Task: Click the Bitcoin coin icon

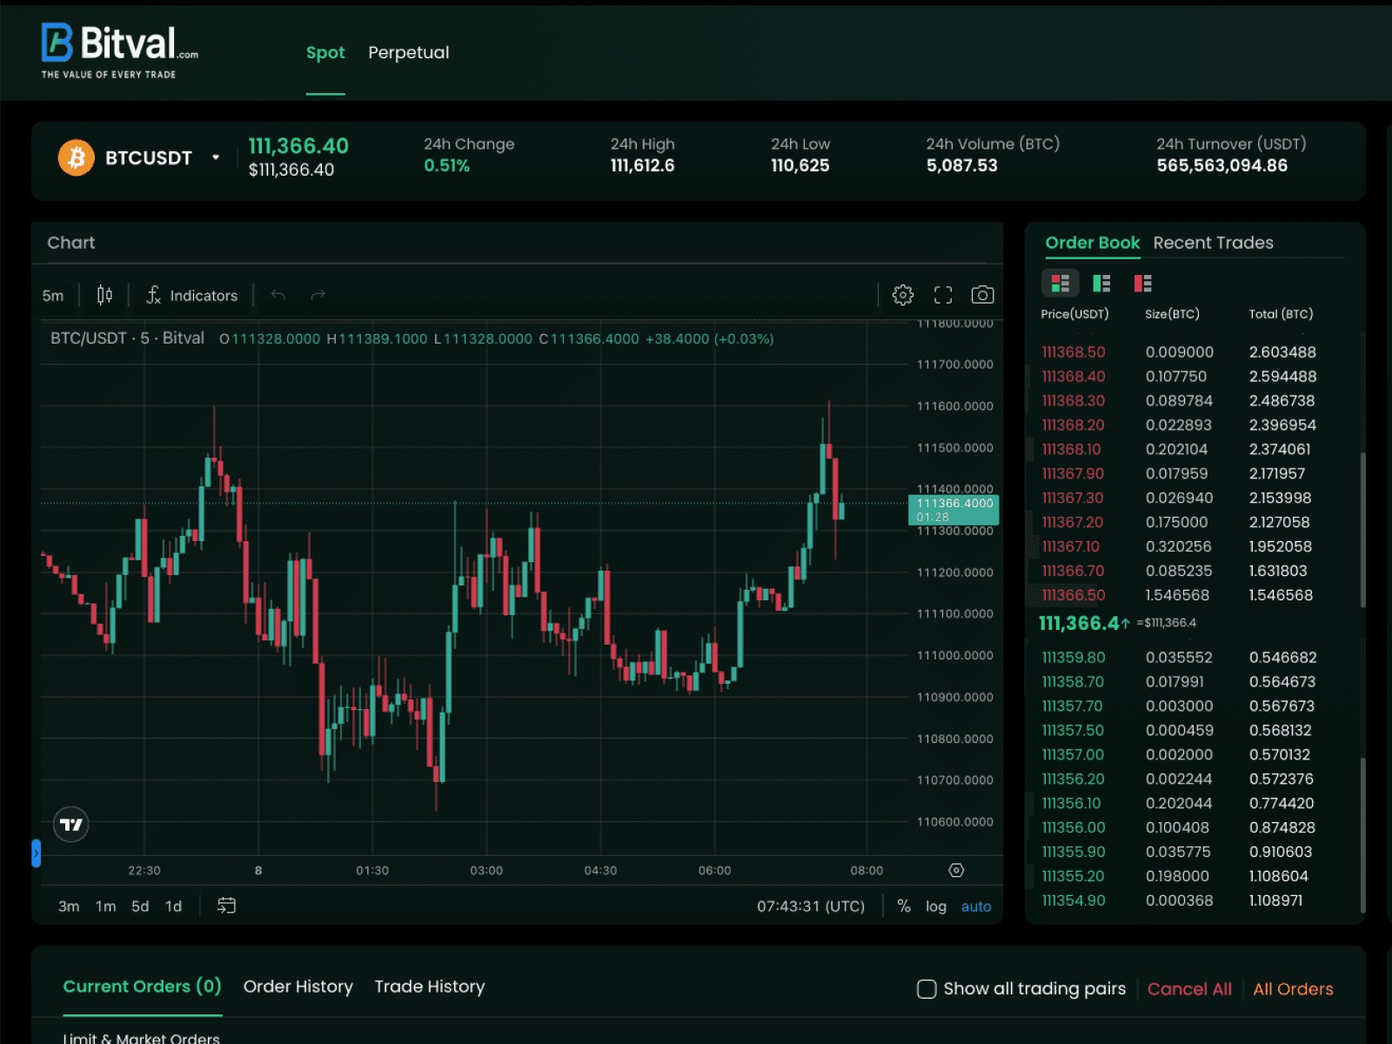Action: (77, 157)
